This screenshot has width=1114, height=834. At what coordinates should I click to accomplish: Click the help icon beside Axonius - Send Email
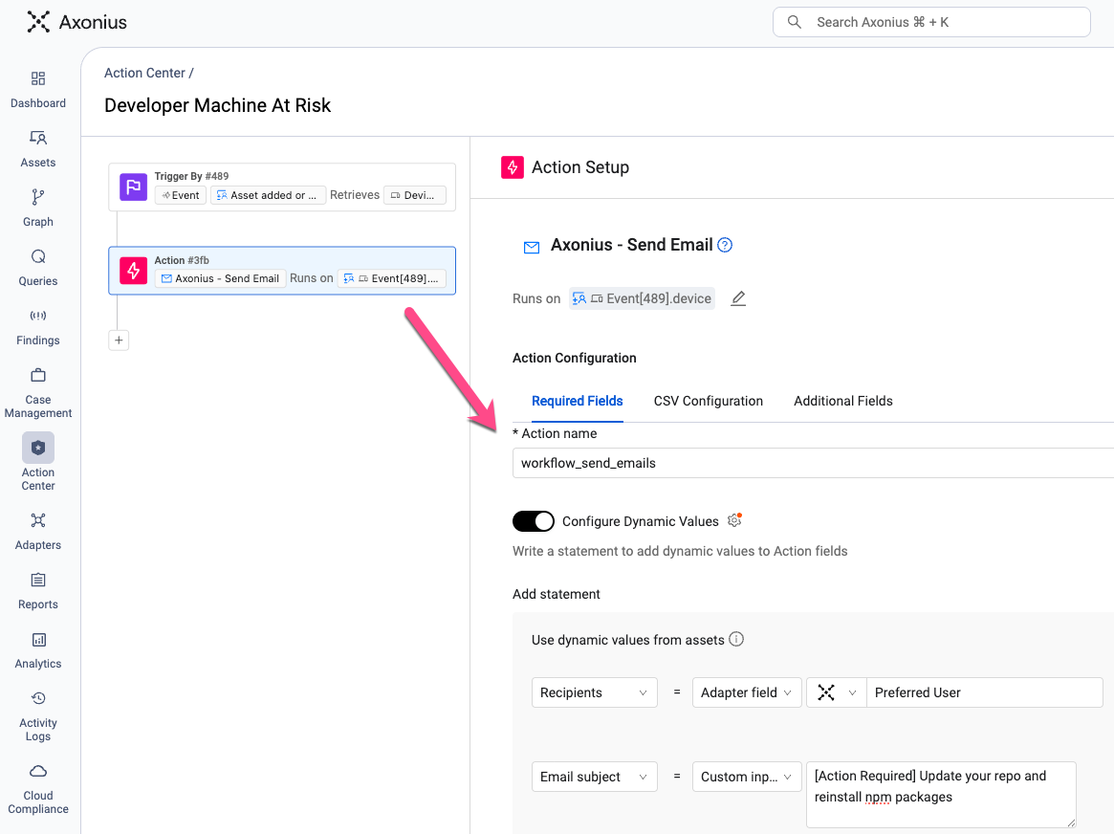(x=725, y=245)
